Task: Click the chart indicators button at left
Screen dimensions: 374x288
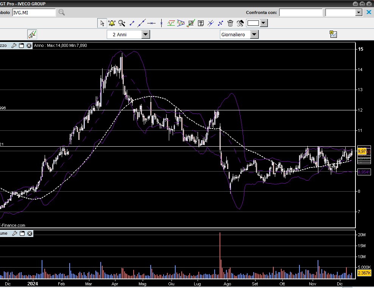Action: (x=32, y=34)
